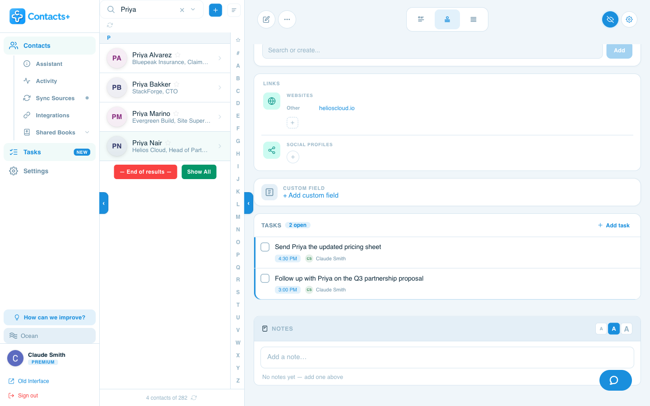Screen dimensions: 650x406
Task: Open the Activity section
Action: 46,81
